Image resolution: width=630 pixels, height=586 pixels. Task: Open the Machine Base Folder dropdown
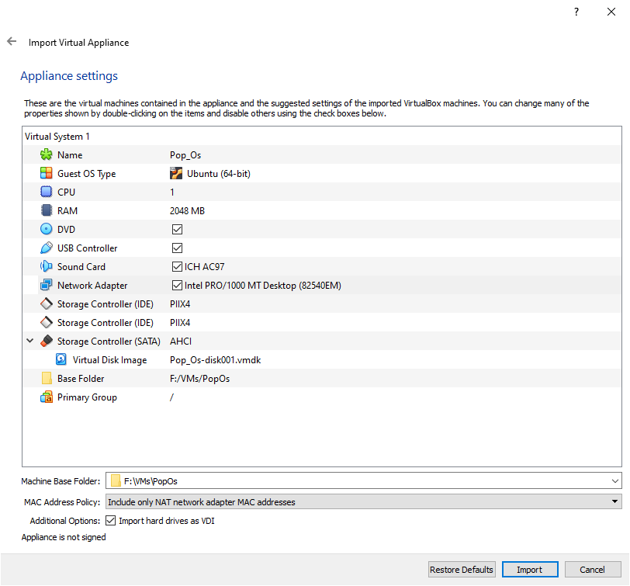[x=614, y=480]
